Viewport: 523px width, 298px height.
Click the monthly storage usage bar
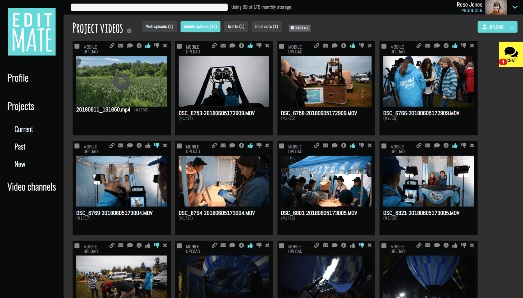[x=149, y=7]
